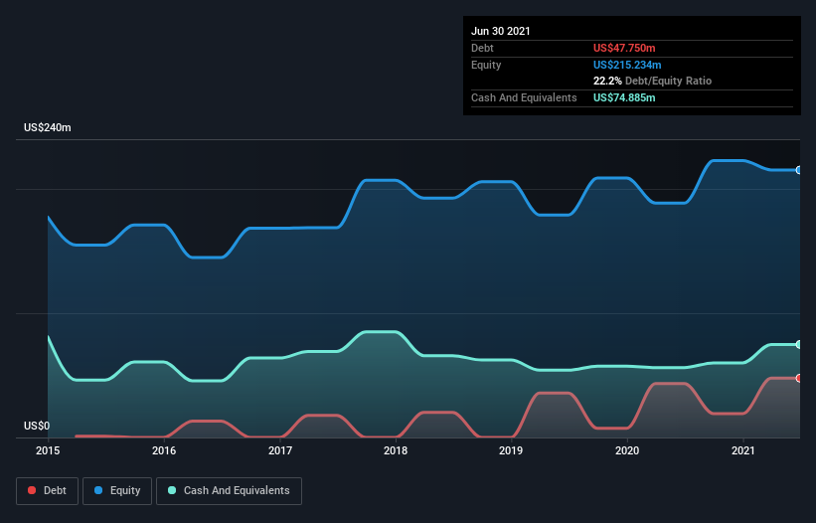Viewport: 816px width, 523px height.
Task: Click the 2019 axis label
Action: [x=511, y=450]
